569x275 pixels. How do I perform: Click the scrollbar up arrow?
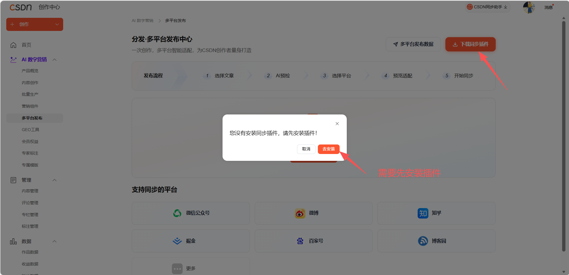pos(563,18)
